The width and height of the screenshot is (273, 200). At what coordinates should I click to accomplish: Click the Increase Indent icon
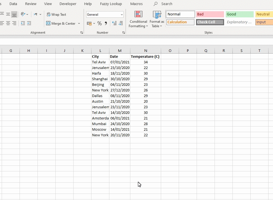pos(29,24)
